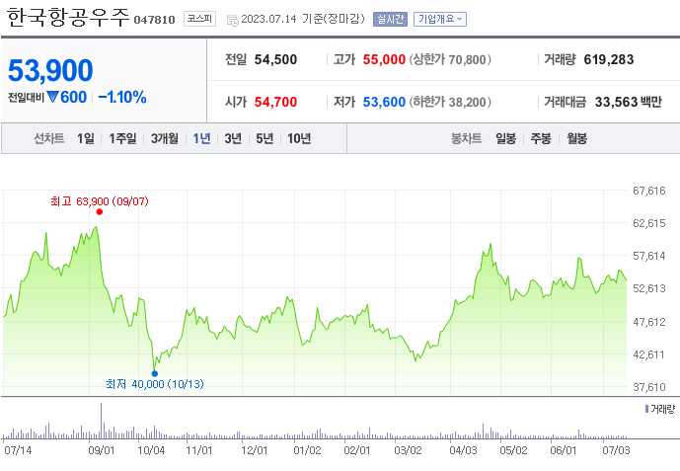This screenshot has width=680, height=471.
Task: Click the price change amount 600
Action: (73, 97)
